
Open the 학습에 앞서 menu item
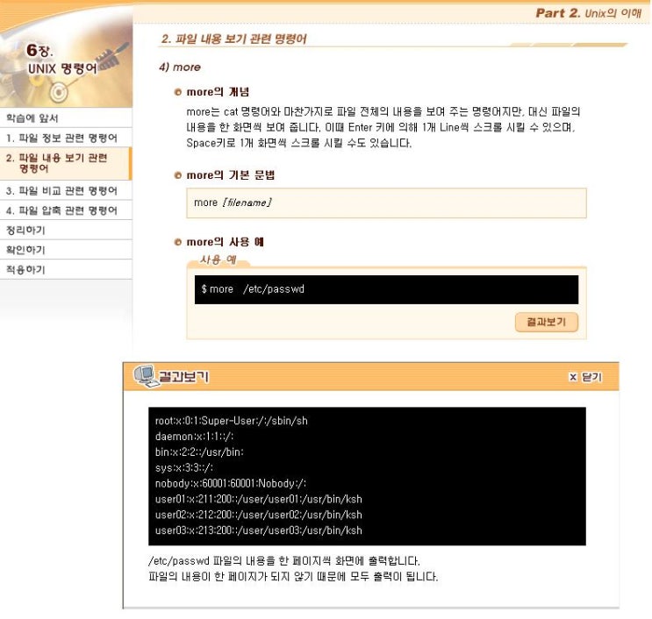click(x=66, y=118)
